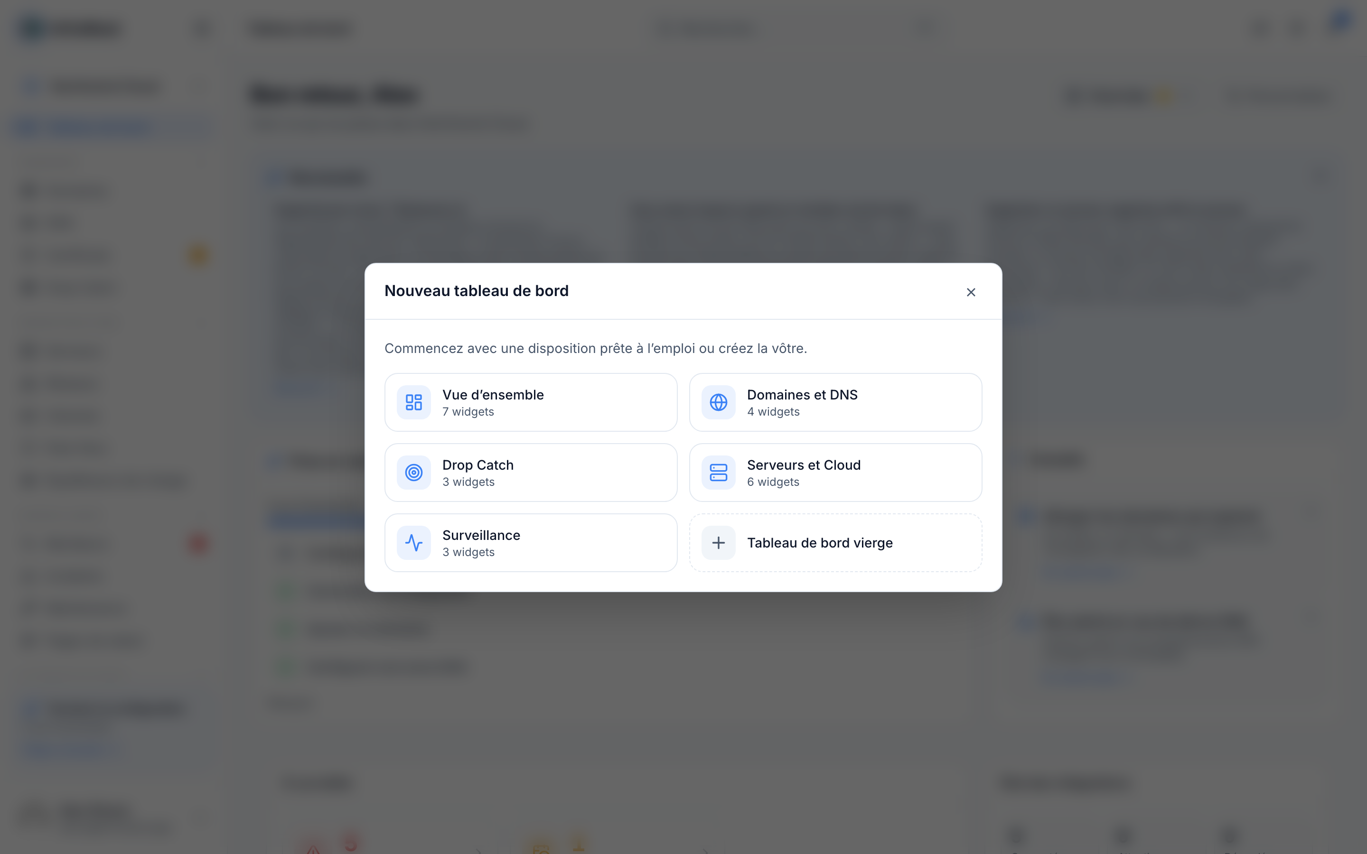The image size is (1367, 854).
Task: Create a Tableau de bord vierge
Action: point(835,542)
